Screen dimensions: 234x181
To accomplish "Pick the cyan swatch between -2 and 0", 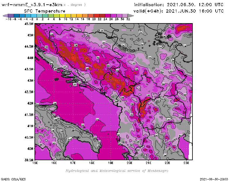I will pyautogui.click(x=34, y=16).
